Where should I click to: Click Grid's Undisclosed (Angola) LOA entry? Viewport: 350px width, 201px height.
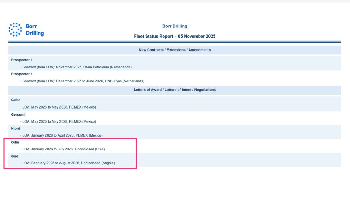(x=69, y=163)
